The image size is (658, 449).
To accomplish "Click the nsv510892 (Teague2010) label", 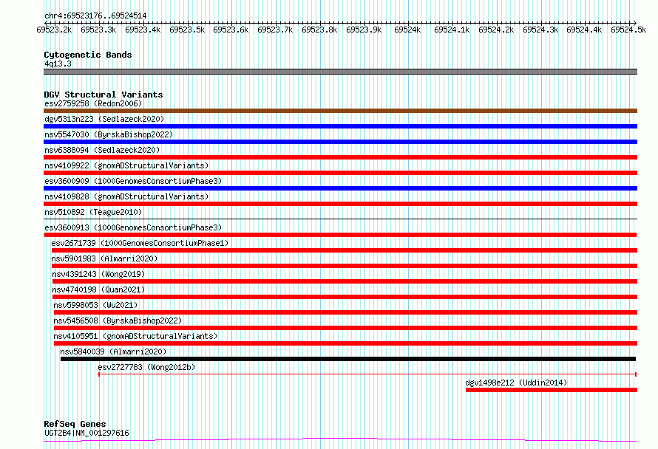I will click(x=93, y=212).
